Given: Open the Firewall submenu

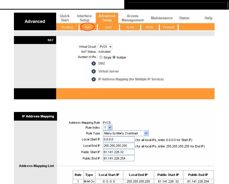Looking at the screenshot, I should coord(169,27).
